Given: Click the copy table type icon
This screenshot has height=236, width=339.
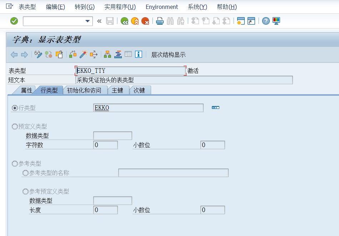Looking at the screenshot, I should (x=59, y=54).
